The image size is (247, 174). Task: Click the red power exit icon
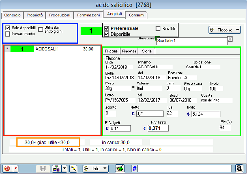[x=7, y=168]
